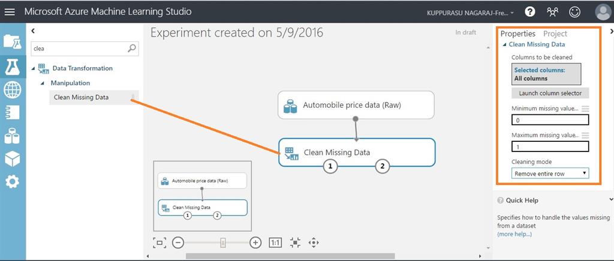Click the feedback smiley icon
Image resolution: width=614 pixels, height=261 pixels.
pos(574,12)
